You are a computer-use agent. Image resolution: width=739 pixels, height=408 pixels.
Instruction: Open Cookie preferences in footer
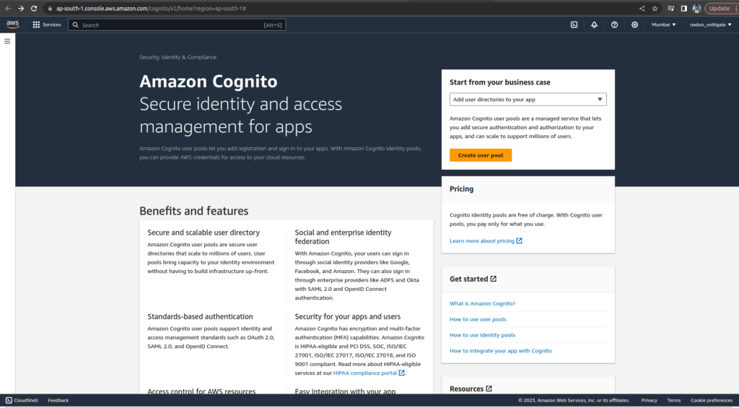tap(711, 401)
